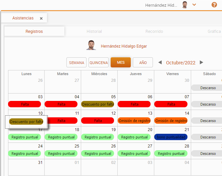Screen dimensions: 222x176
Task: Switch calendar to AÑO view
Action: coord(143,63)
